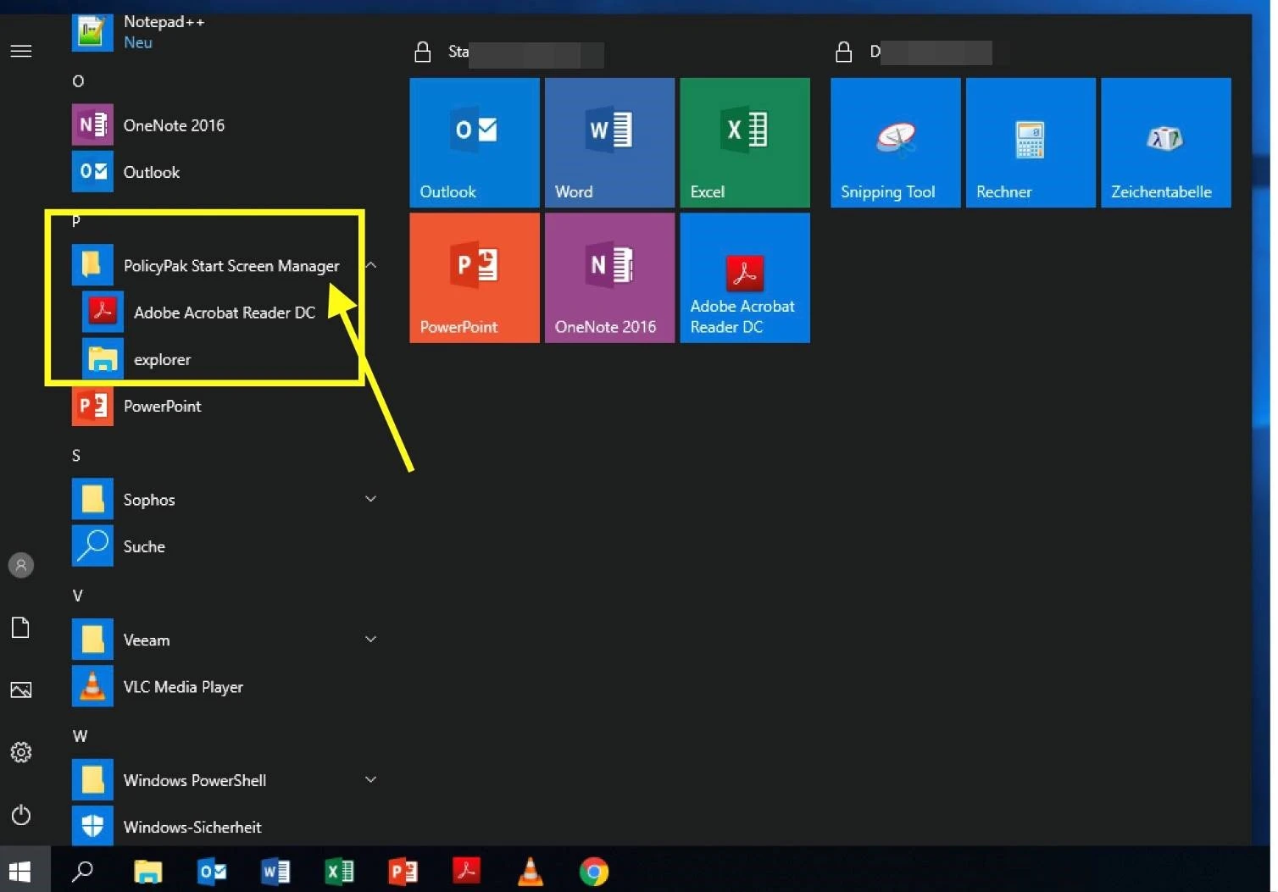The width and height of the screenshot is (1278, 892).
Task: Open VLC Media Player from app list
Action: click(x=183, y=687)
